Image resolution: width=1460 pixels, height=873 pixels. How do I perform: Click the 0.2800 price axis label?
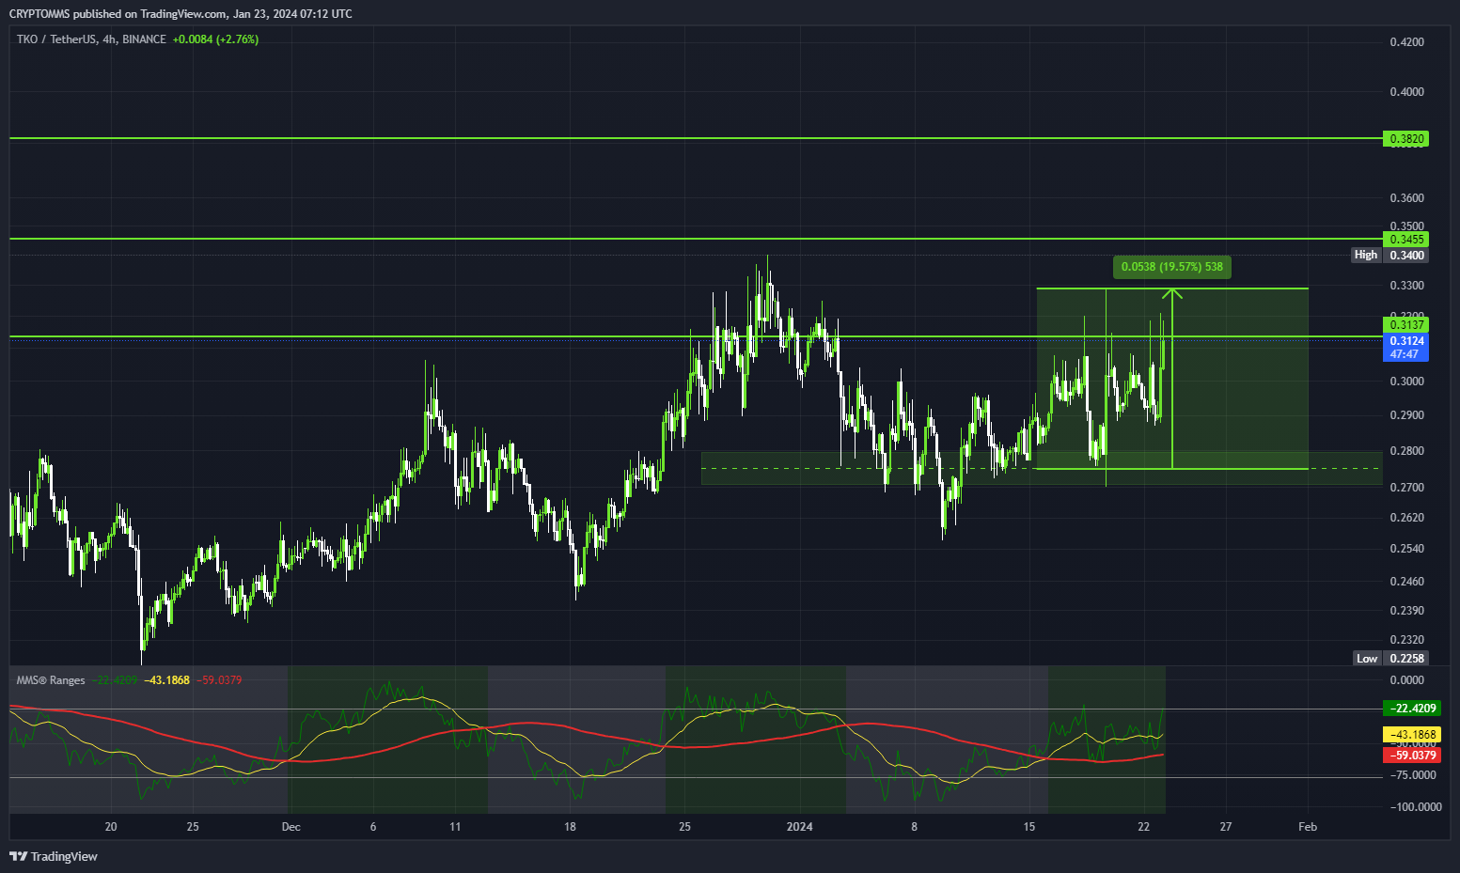tap(1406, 451)
